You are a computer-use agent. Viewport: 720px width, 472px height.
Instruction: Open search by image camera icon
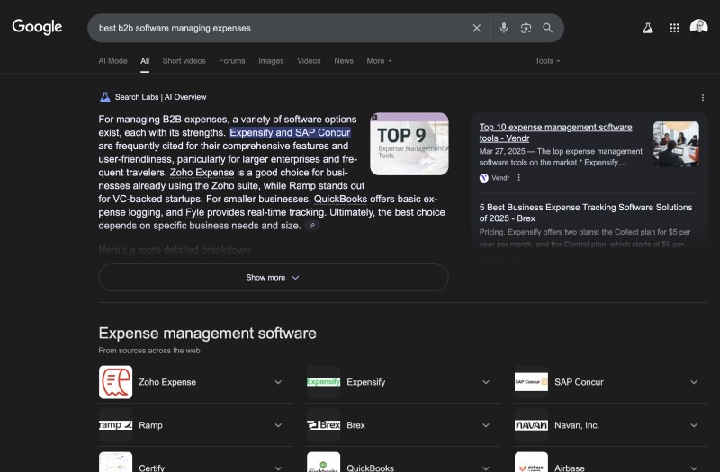tap(526, 28)
